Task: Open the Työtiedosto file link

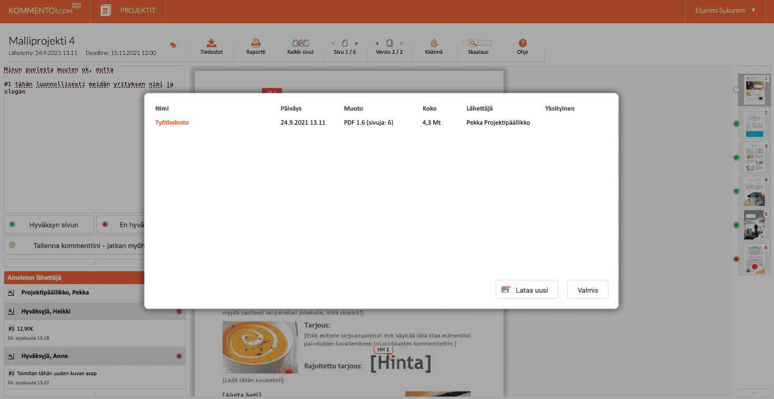Action: click(172, 123)
